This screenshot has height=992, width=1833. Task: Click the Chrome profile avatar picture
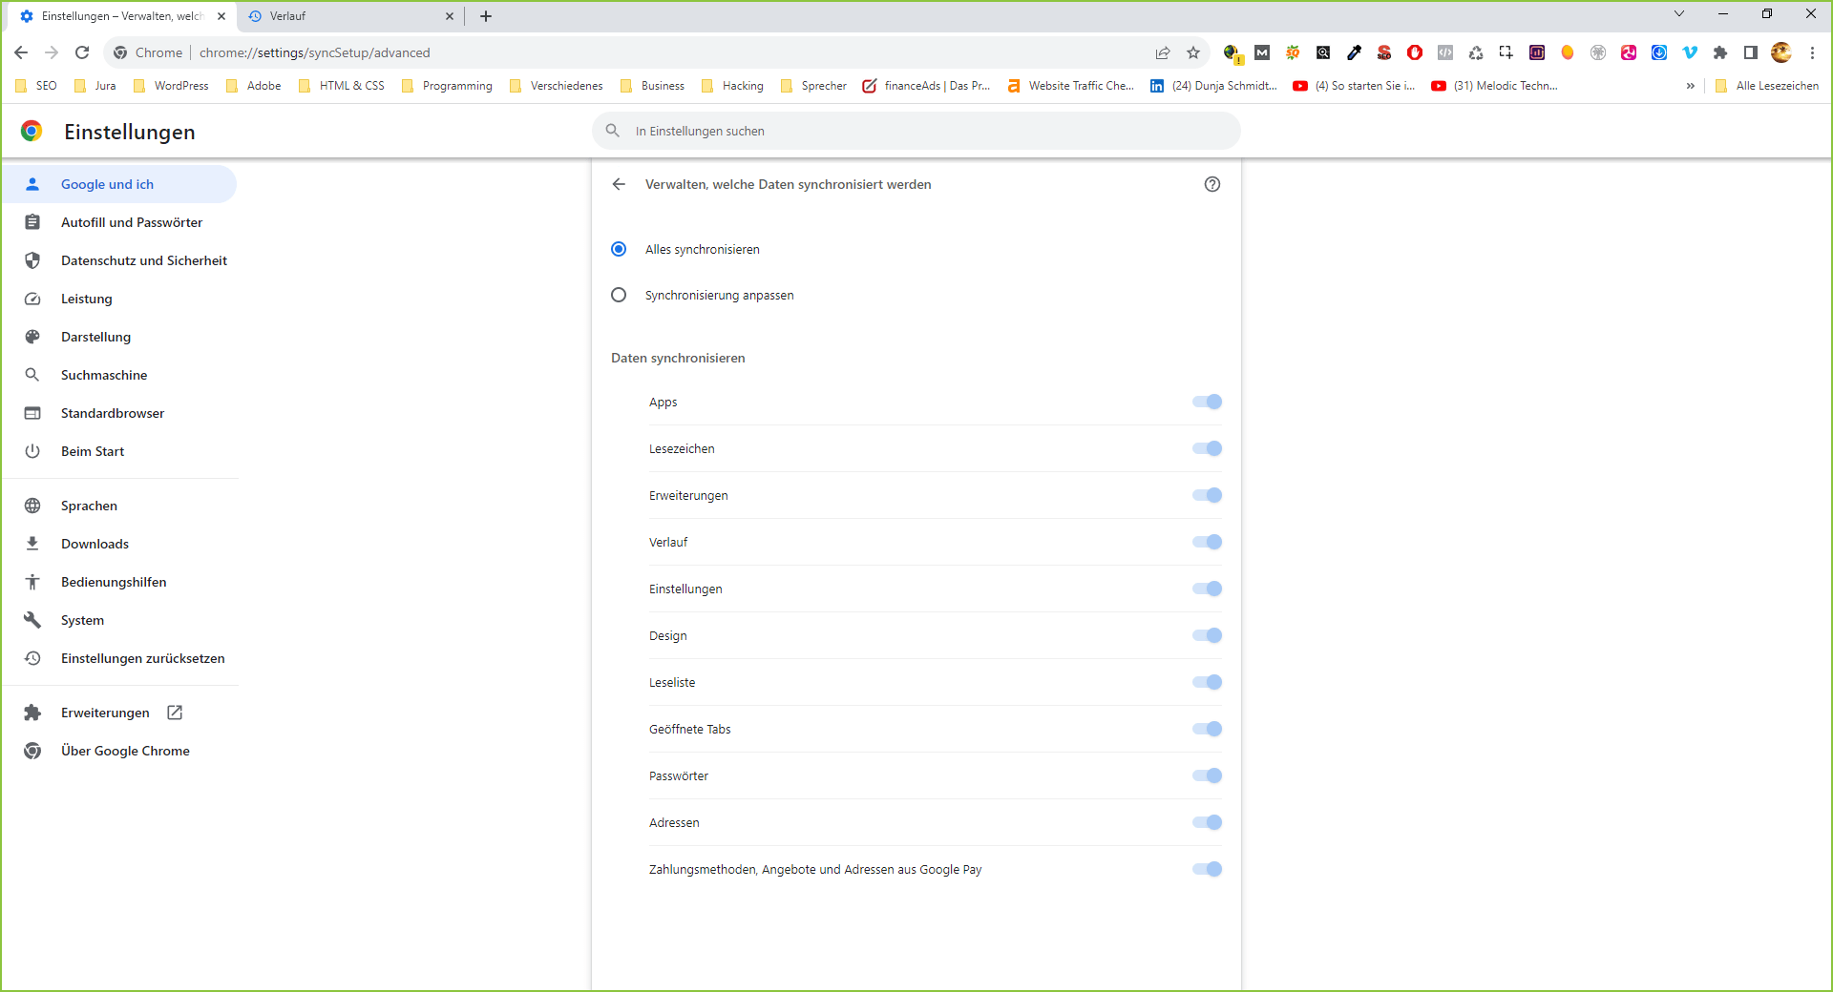tap(1781, 52)
